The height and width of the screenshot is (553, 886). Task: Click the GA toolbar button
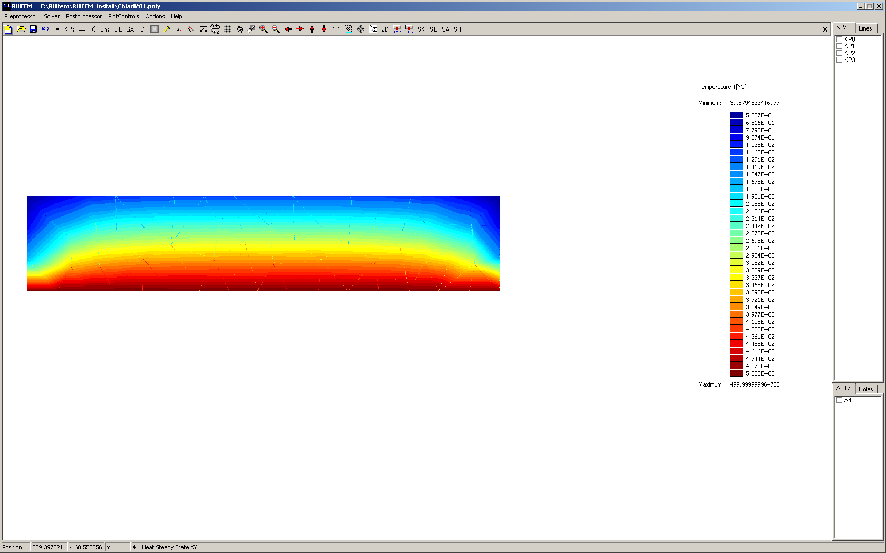click(130, 29)
